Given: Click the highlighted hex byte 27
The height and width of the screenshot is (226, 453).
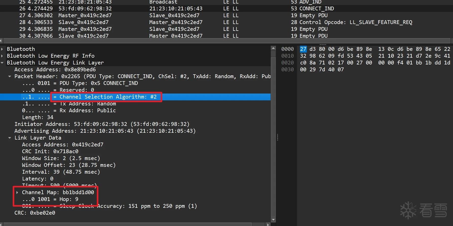Looking at the screenshot, I should [303, 49].
